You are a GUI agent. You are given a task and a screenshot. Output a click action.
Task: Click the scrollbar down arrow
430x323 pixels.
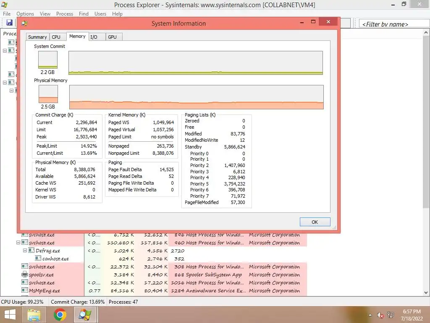pos(426,293)
